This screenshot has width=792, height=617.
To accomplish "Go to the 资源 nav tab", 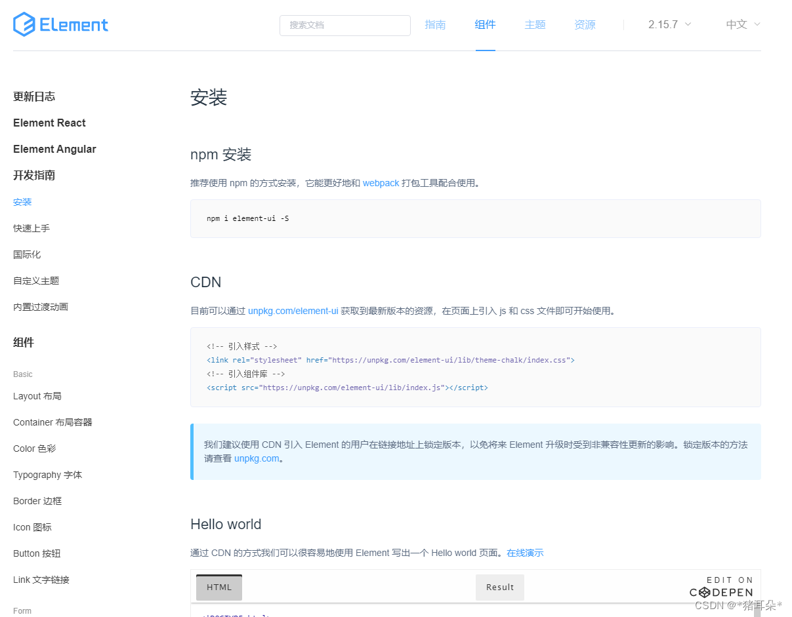I will (x=585, y=25).
